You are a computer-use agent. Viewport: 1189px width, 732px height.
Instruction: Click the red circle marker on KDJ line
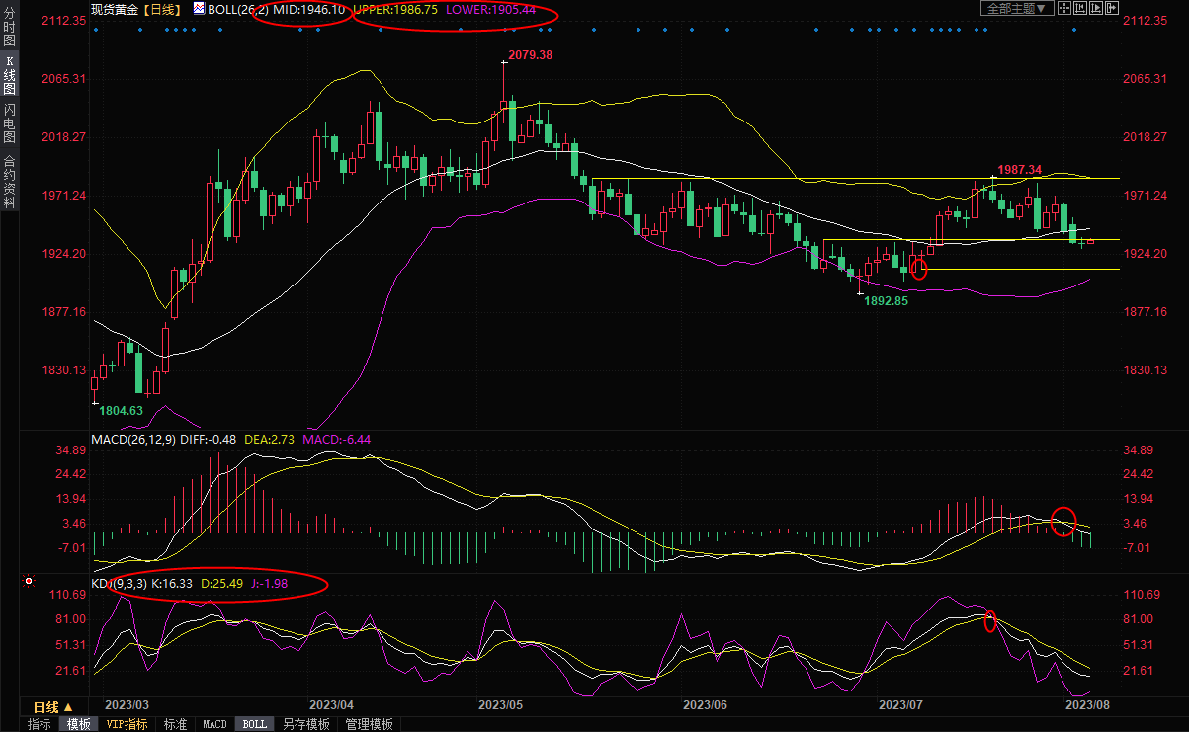click(x=990, y=620)
